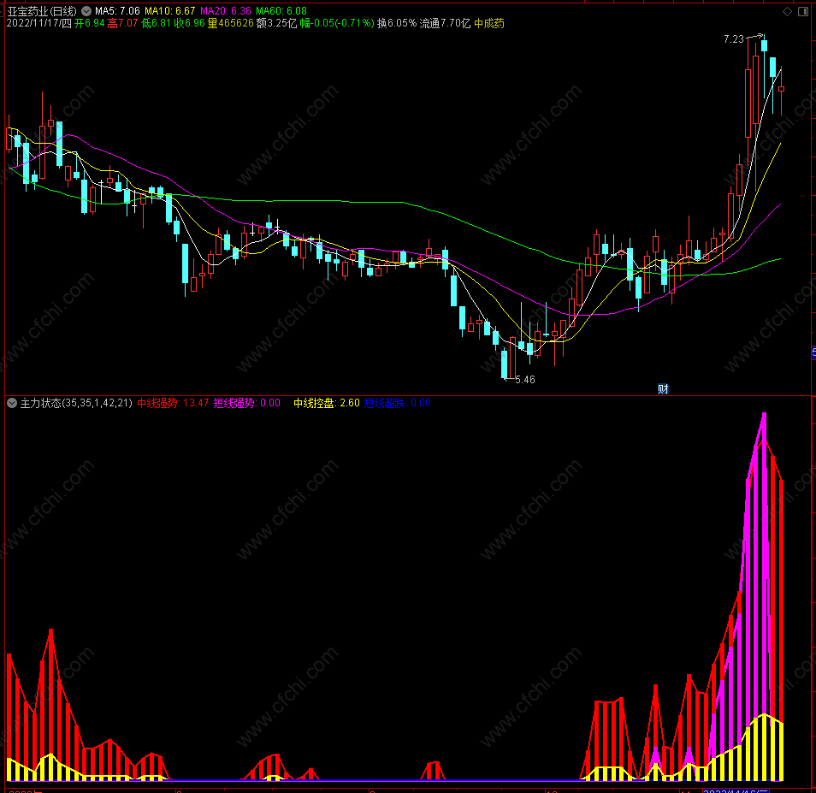Select the MA20: 6.36 label
The height and width of the screenshot is (793, 816).
[x=225, y=11]
